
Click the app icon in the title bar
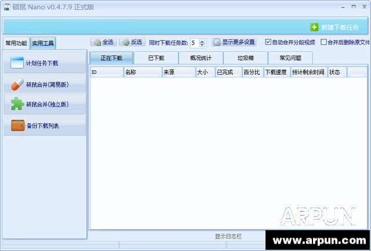[7, 7]
